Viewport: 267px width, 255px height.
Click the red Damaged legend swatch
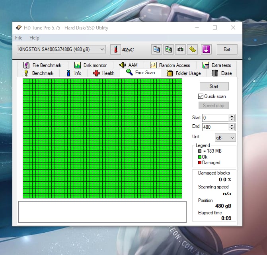tap(200, 163)
